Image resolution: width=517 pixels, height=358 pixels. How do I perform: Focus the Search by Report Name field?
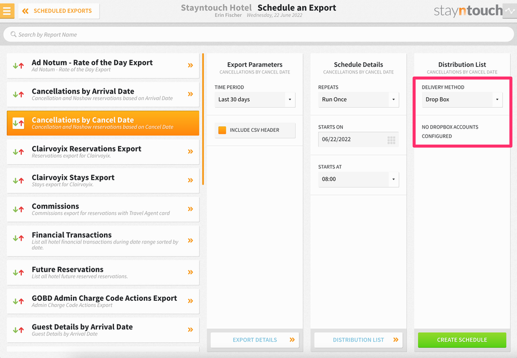258,35
